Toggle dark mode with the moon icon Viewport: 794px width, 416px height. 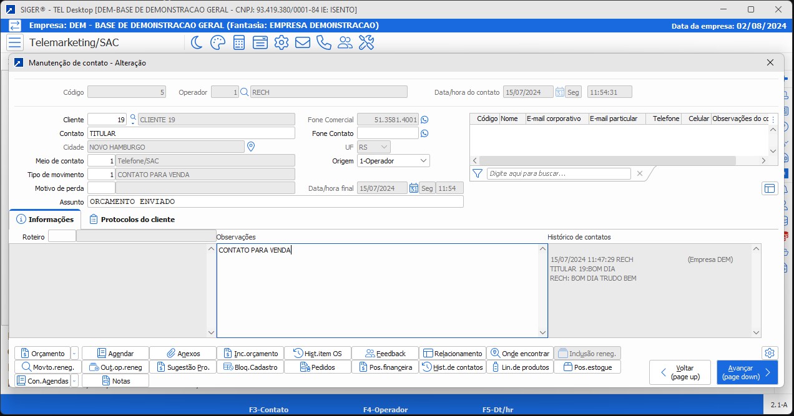[196, 42]
